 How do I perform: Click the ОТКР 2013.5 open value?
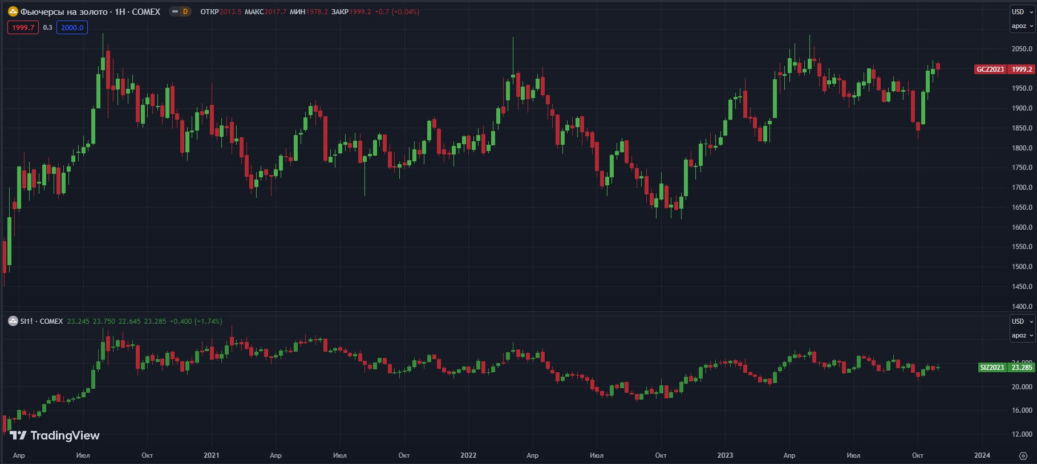click(221, 11)
